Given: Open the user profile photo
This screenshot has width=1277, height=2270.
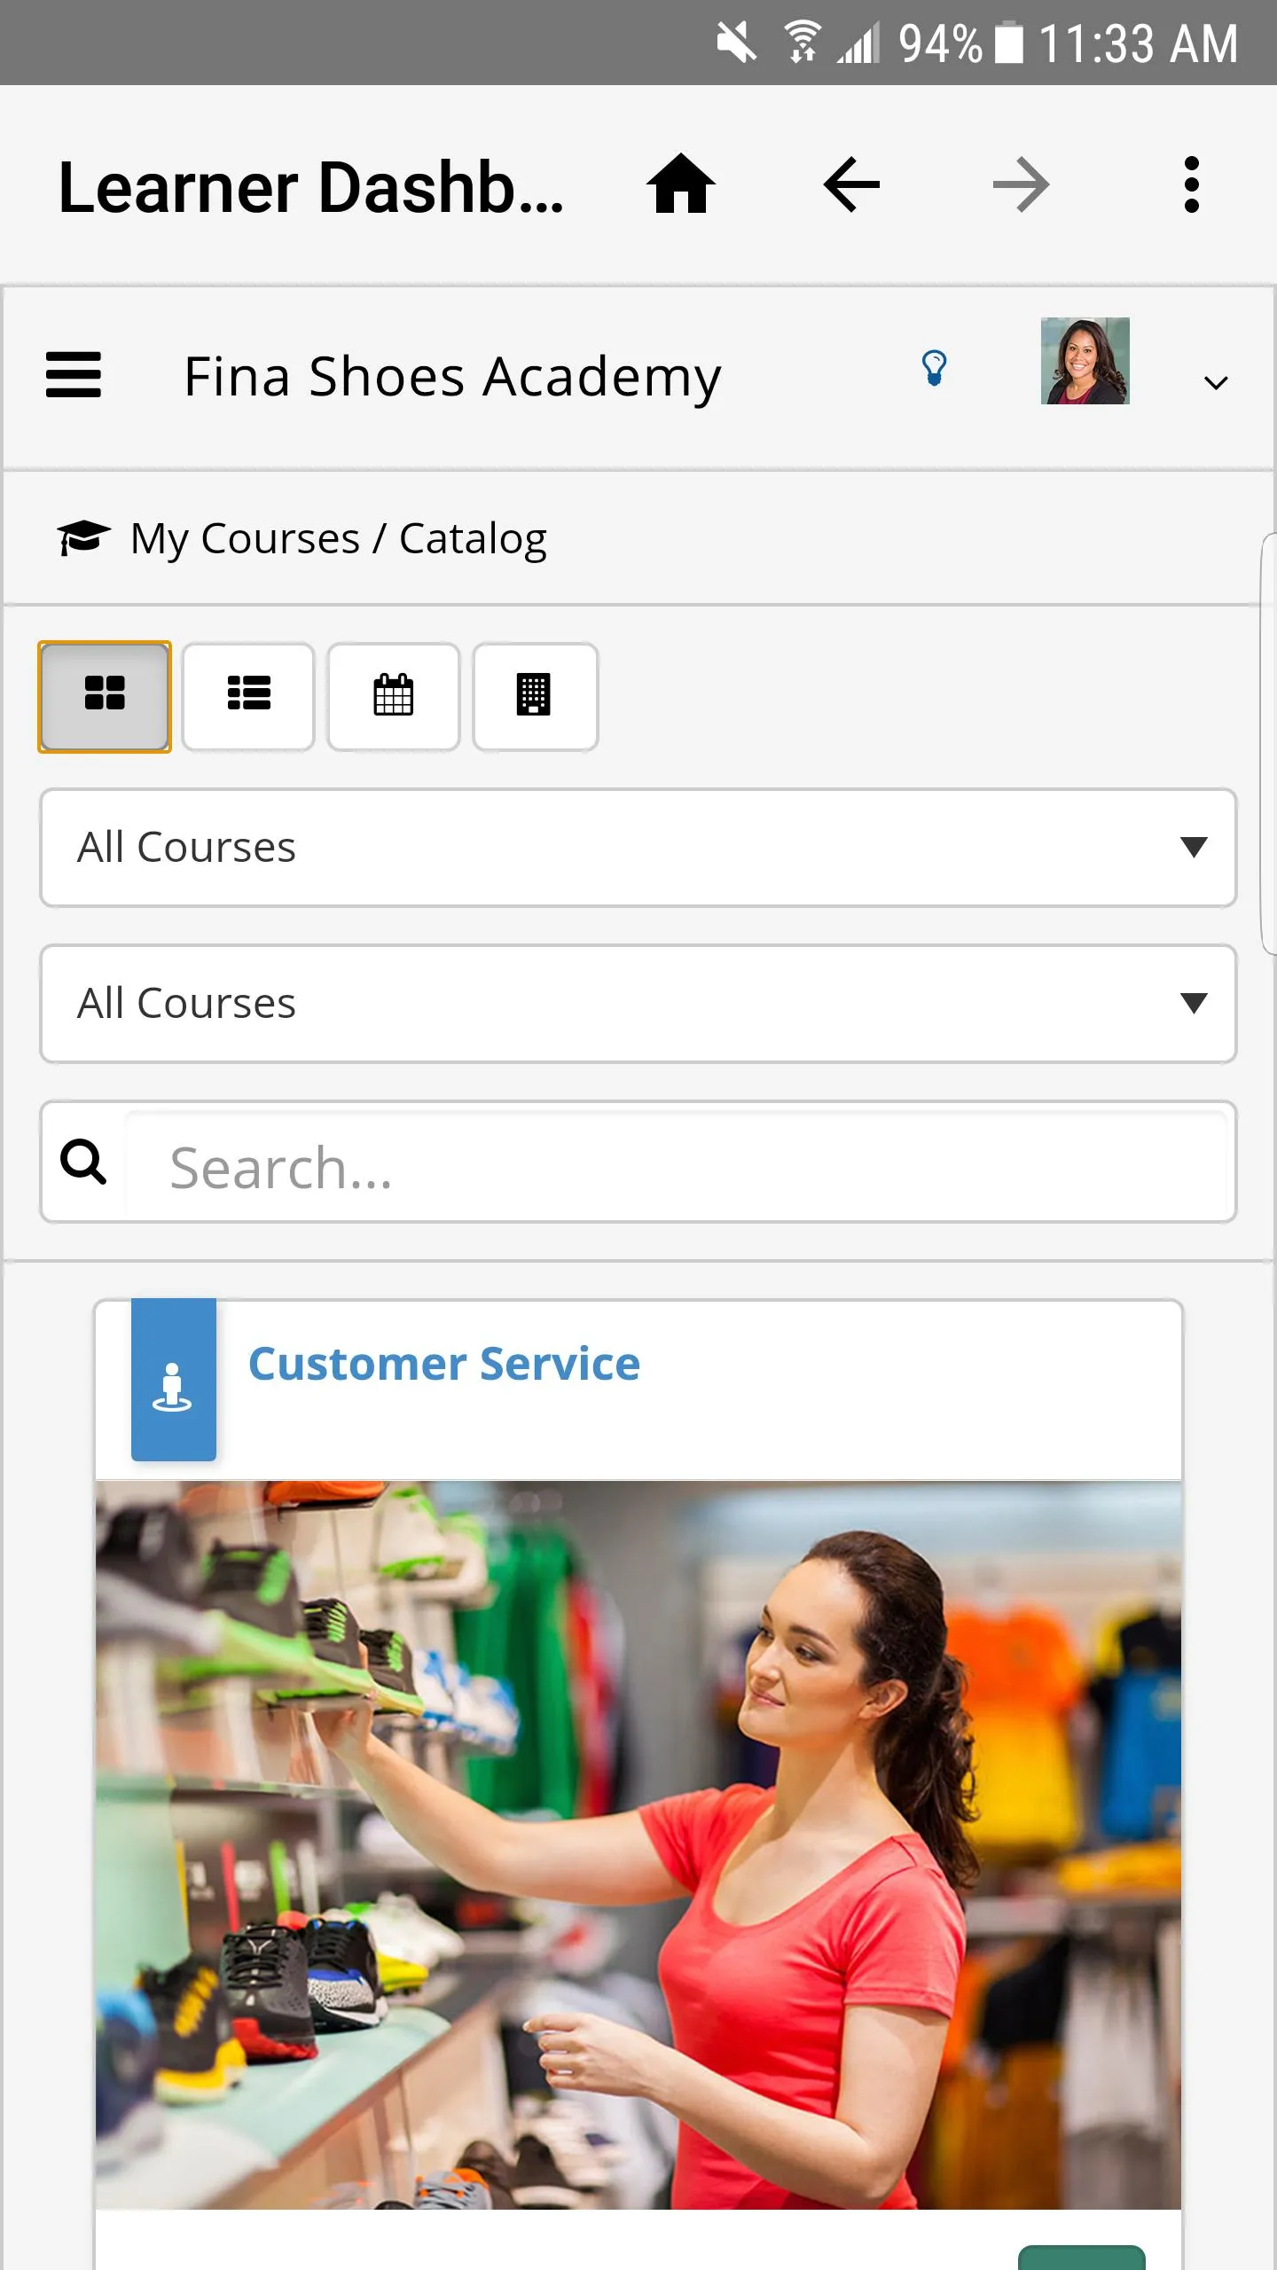Looking at the screenshot, I should 1085,361.
